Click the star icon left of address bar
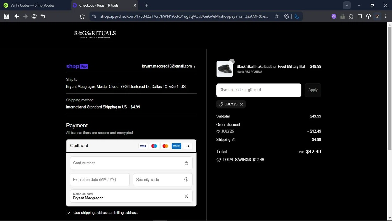This screenshot has width=392, height=221. pyautogui.click(x=82, y=16)
